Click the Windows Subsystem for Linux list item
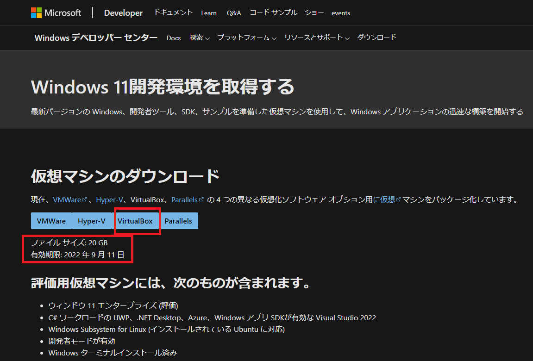The width and height of the screenshot is (533, 361). (167, 330)
